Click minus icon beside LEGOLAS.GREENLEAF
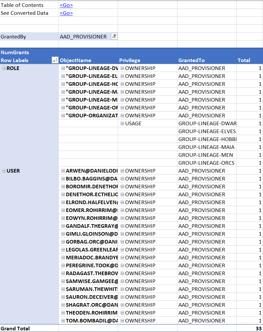Viewport: 263px width, 332px height. click(x=63, y=250)
